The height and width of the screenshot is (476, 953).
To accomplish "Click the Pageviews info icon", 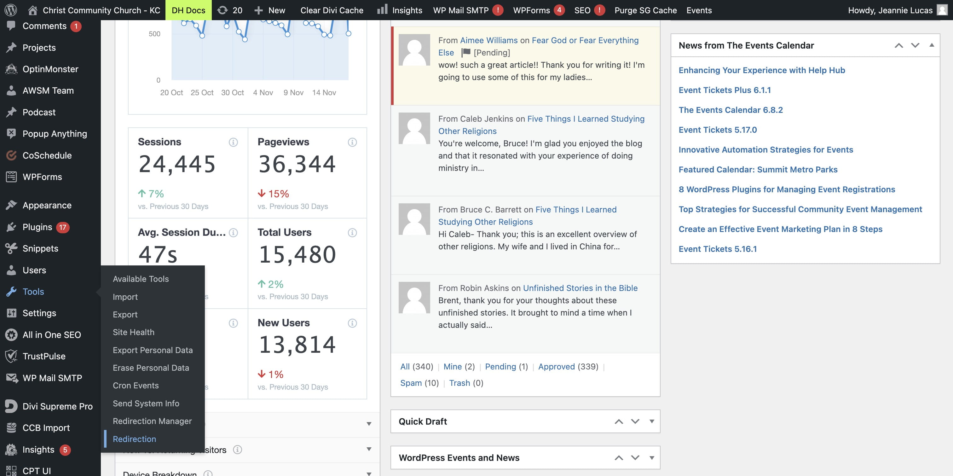I will pos(352,142).
